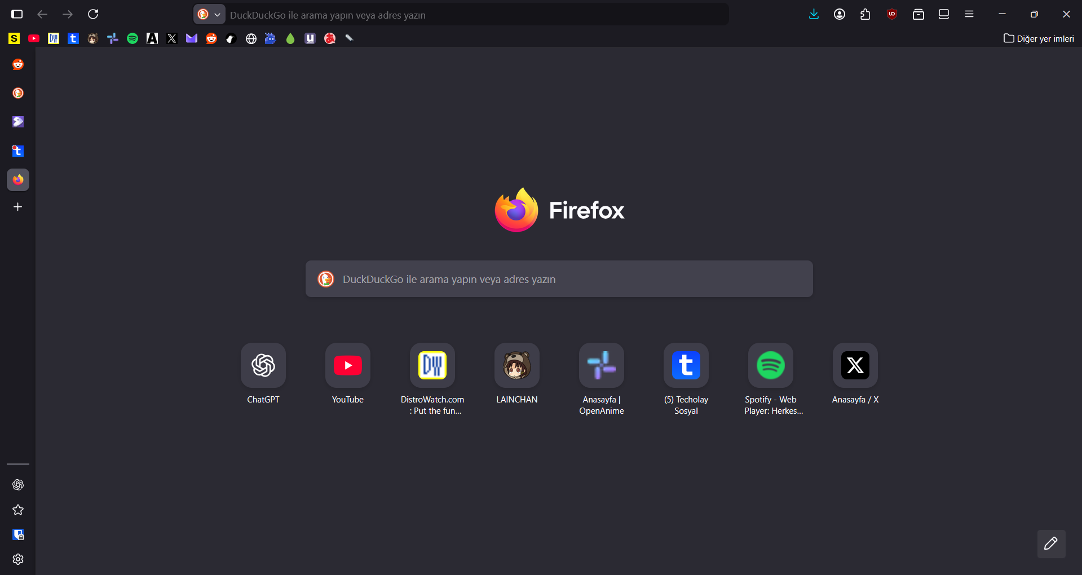Open the Reddit bookmark in bookmarks bar
This screenshot has height=575, width=1082.
211,38
